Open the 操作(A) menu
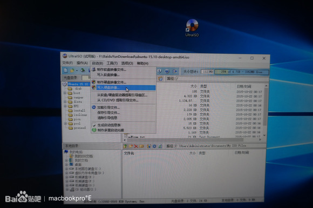 [x=82, y=63]
